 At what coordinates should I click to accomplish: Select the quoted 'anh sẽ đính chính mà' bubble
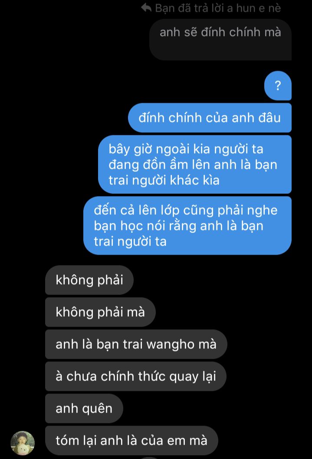tap(220, 39)
